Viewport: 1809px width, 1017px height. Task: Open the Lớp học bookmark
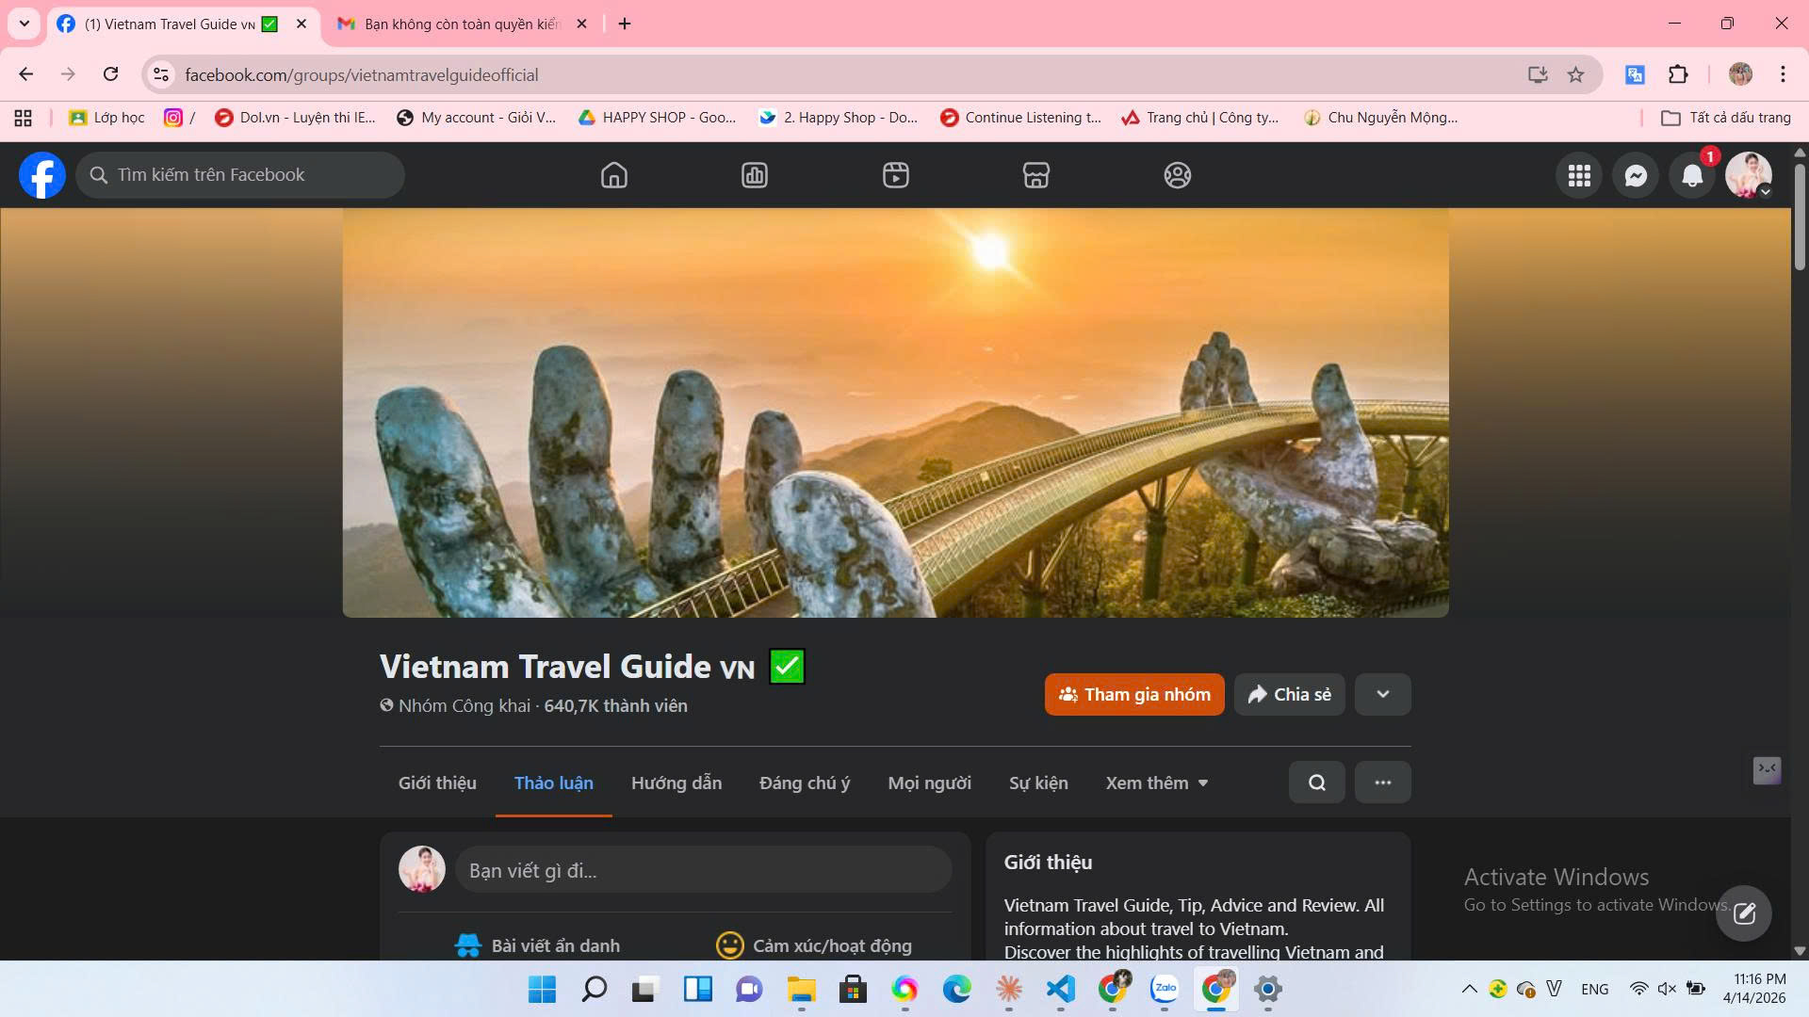coord(106,118)
